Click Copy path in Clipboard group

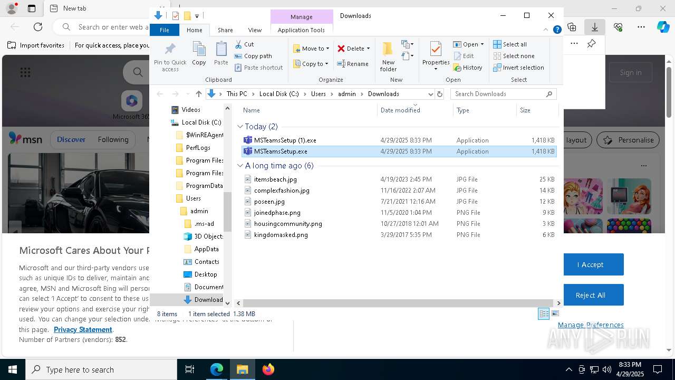click(253, 56)
